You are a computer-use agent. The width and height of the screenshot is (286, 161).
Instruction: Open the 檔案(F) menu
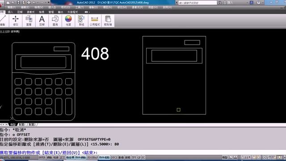[12, 7]
